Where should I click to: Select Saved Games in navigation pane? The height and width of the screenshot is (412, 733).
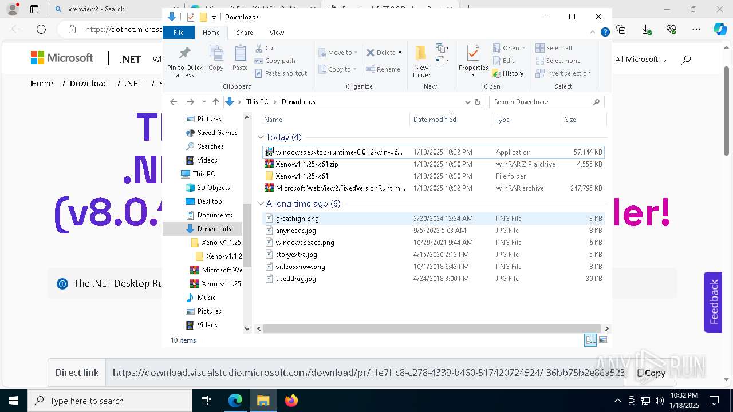pyautogui.click(x=211, y=133)
